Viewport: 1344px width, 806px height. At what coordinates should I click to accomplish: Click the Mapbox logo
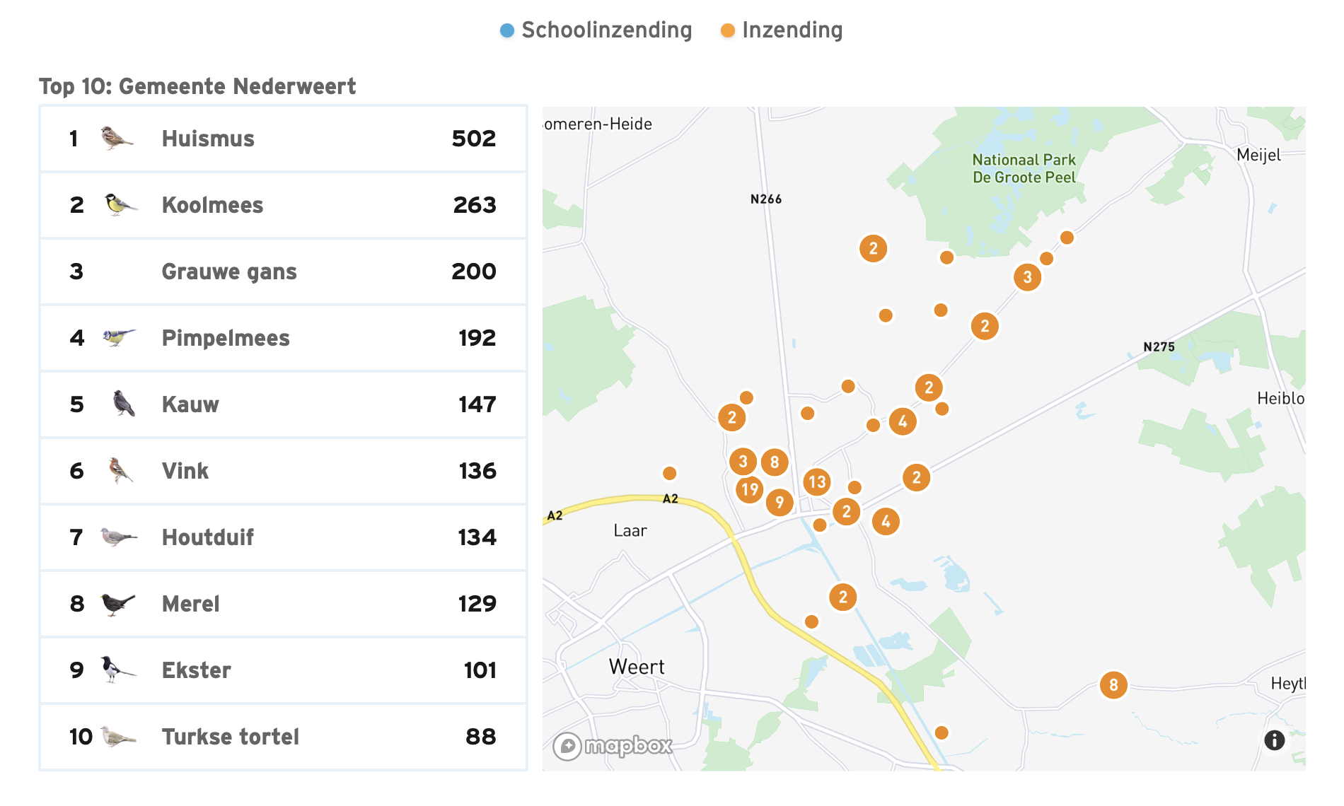coord(613,746)
